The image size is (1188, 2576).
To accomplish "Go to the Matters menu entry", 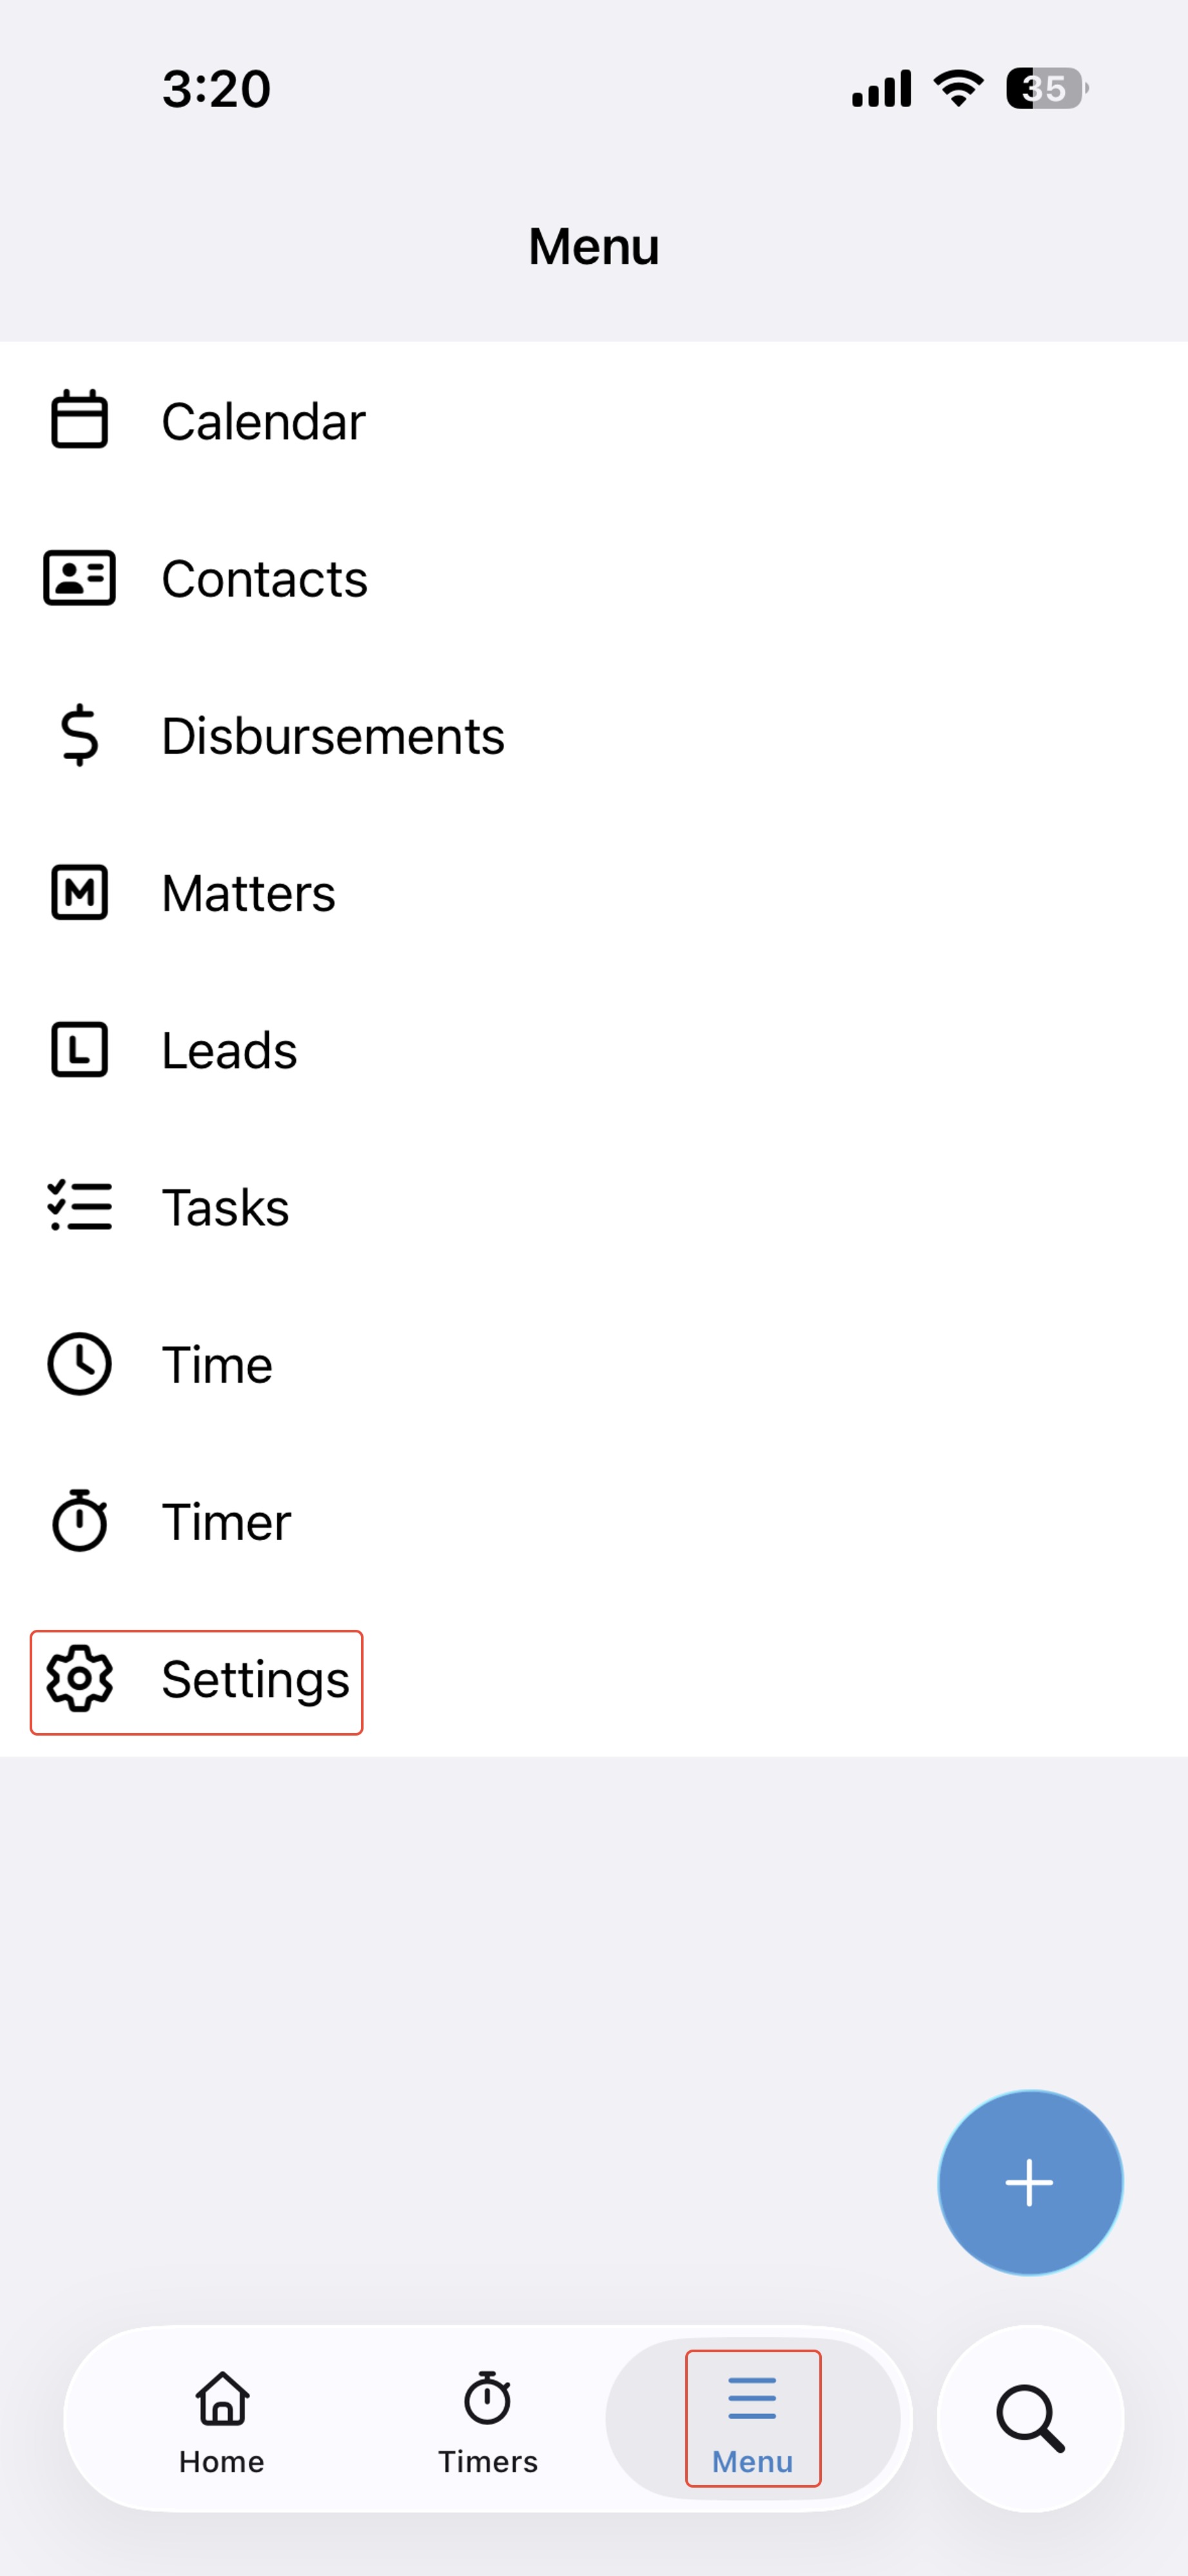I will (x=594, y=892).
